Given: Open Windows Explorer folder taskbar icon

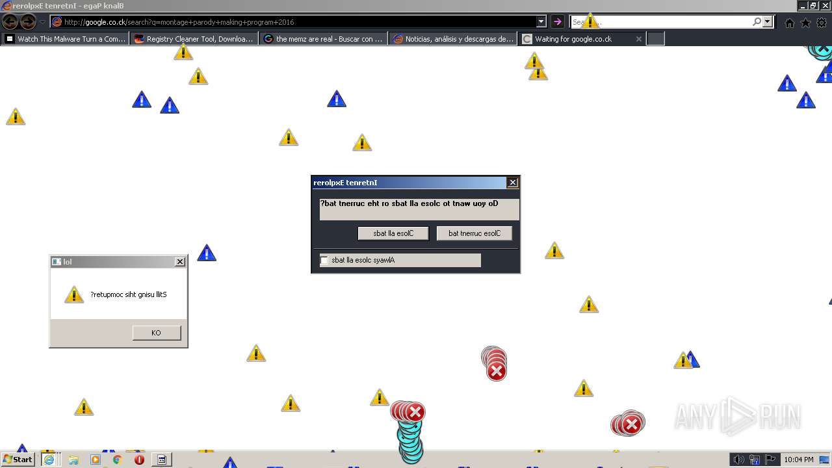Looking at the screenshot, I should click(x=73, y=460).
